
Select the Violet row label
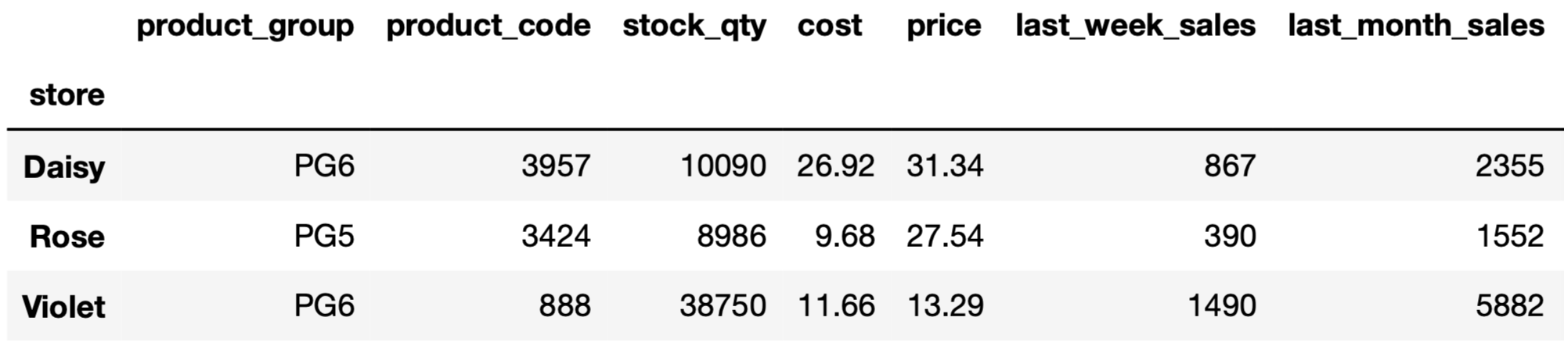(x=63, y=307)
